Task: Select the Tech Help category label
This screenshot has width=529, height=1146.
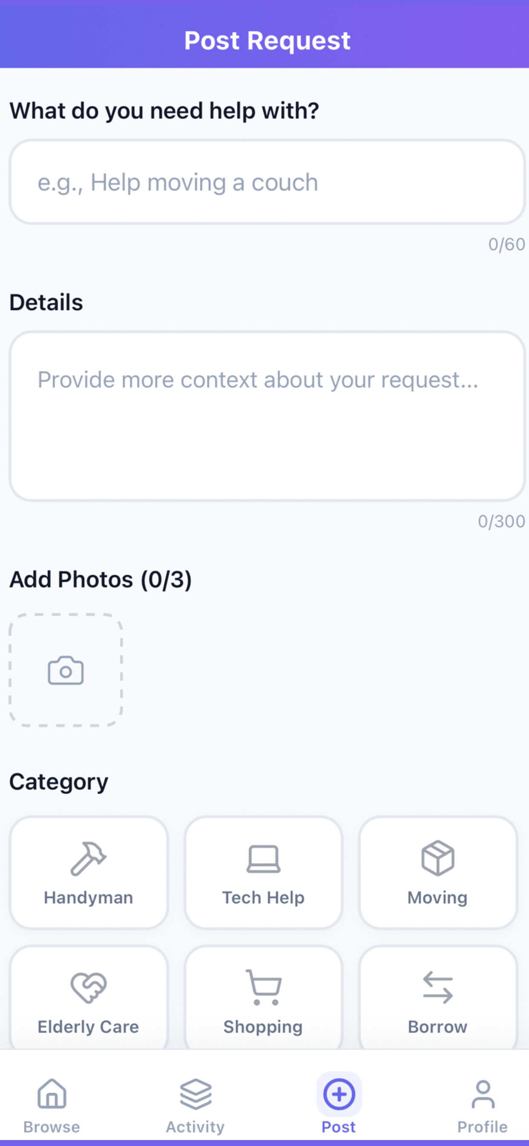Action: pyautogui.click(x=263, y=897)
